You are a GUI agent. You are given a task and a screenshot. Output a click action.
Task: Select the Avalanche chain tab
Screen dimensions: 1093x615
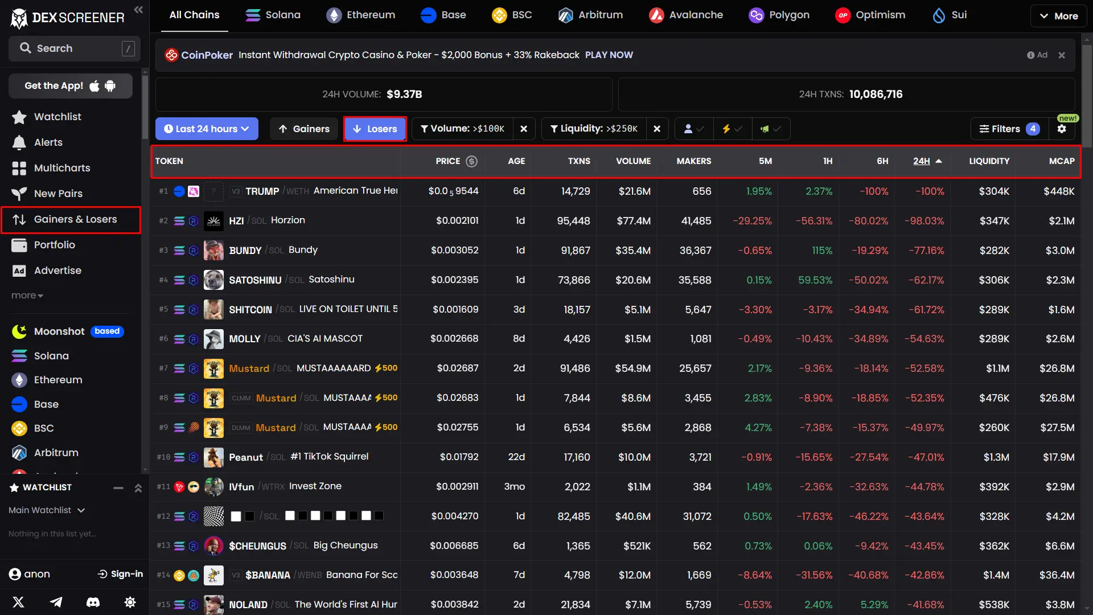pyautogui.click(x=686, y=15)
